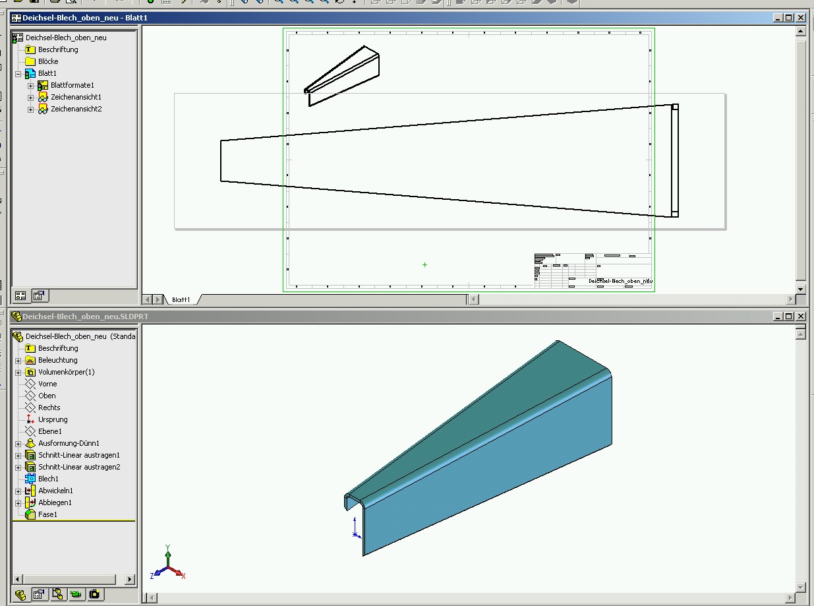814x606 pixels.
Task: Click sheet tab scroll-right arrow
Action: point(158,299)
